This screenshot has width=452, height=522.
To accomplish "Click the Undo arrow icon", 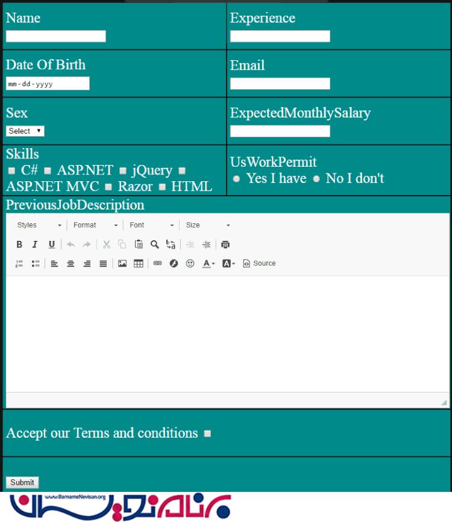I will coord(71,244).
